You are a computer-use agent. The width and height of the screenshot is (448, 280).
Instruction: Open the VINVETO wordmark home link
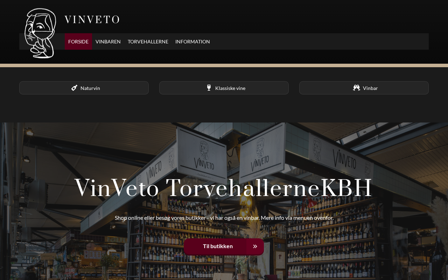click(92, 20)
